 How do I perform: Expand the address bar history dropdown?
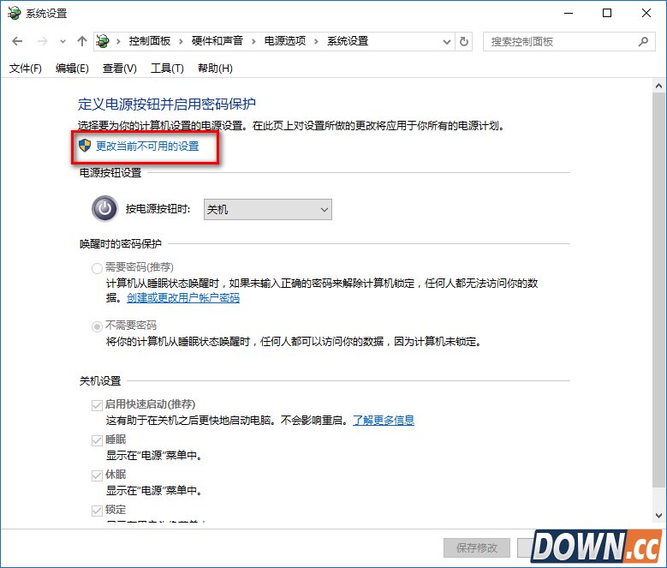coord(447,42)
